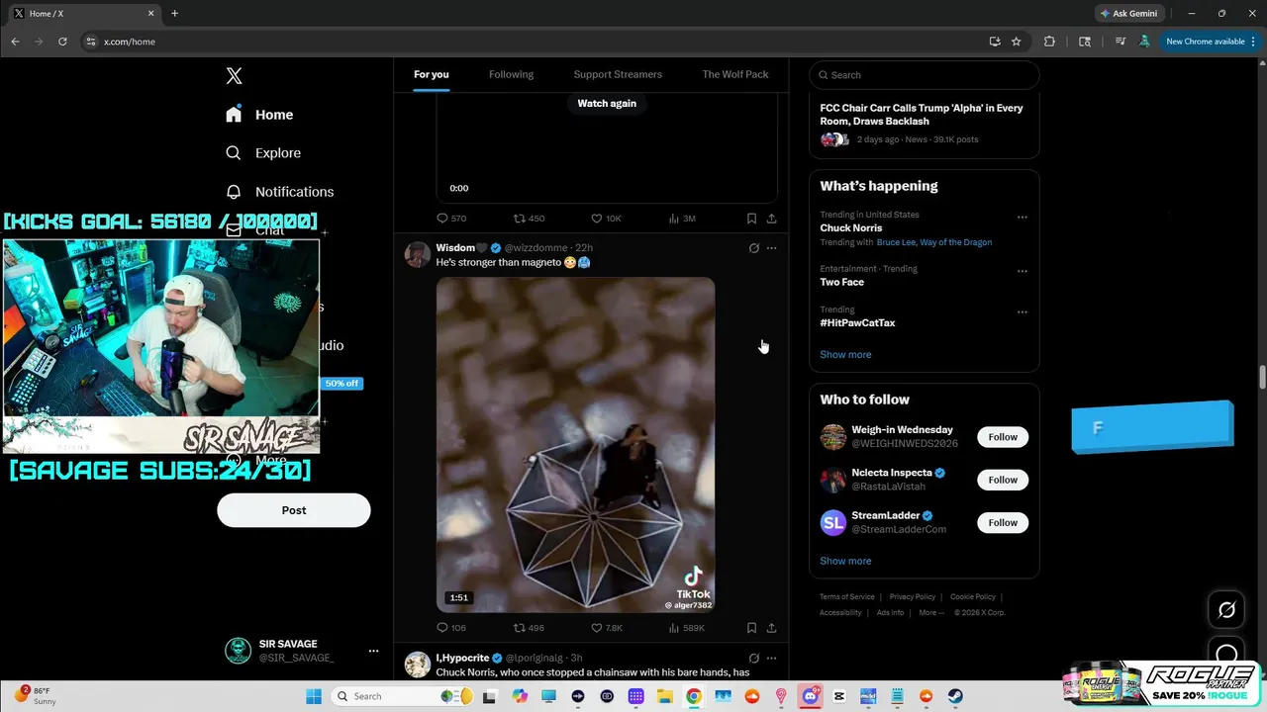1267x712 pixels.
Task: Switch to The Wolf Pack tab
Action: 735,74
